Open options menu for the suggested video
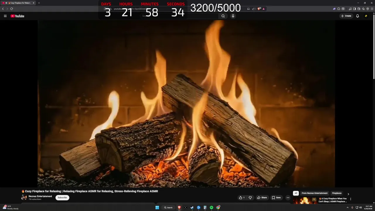Screen dimensions: 375x211 351,199
